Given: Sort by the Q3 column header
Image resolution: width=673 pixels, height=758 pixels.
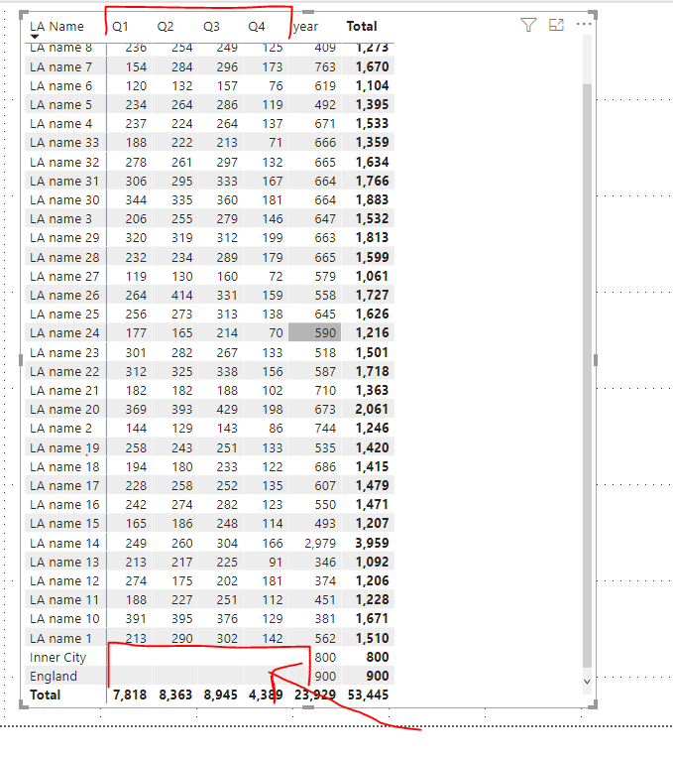Looking at the screenshot, I should click(211, 26).
